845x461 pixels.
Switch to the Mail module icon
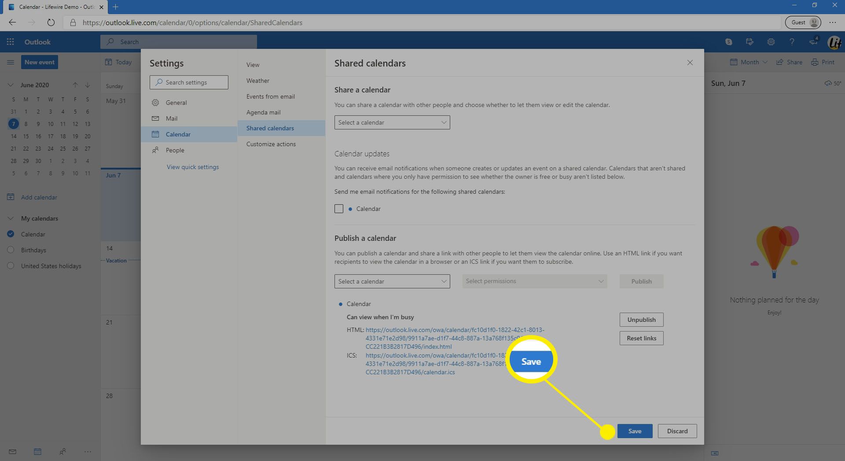(x=12, y=452)
